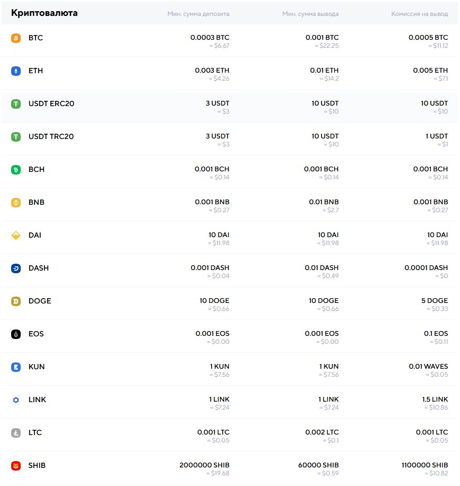The height and width of the screenshot is (486, 460).
Task: Click the USDT ERC20 Tether icon
Action: click(x=16, y=104)
